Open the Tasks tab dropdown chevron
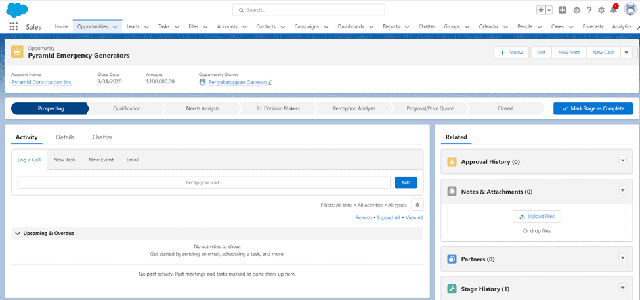This screenshot has height=300, width=640. tap(177, 27)
